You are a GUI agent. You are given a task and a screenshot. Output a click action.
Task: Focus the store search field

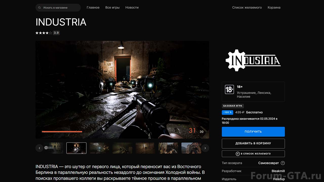(x=58, y=8)
